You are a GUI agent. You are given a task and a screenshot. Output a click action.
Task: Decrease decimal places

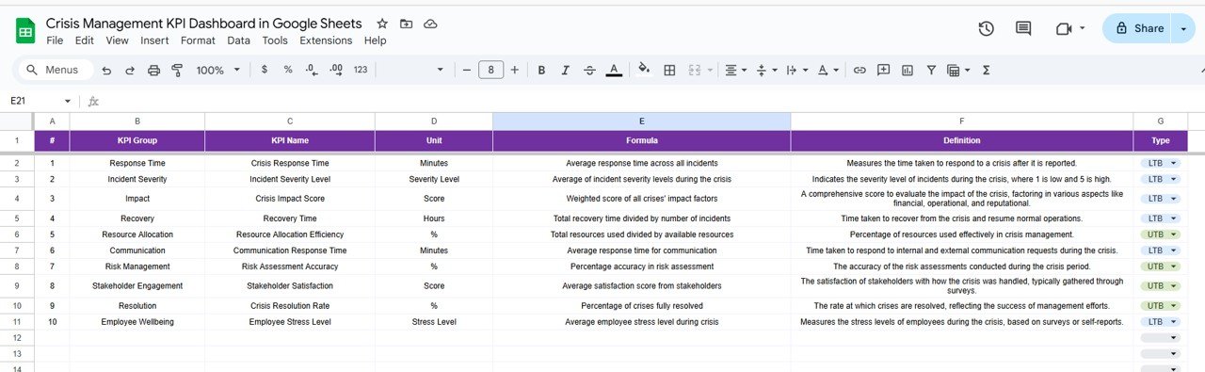click(x=312, y=70)
